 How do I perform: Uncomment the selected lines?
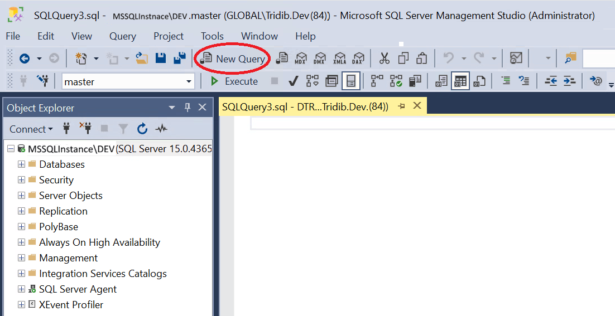523,81
